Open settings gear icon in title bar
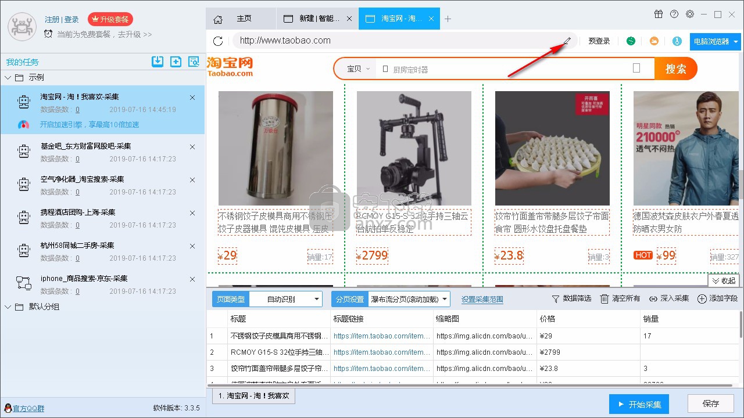Viewport: 744px width, 418px height. pyautogui.click(x=690, y=15)
